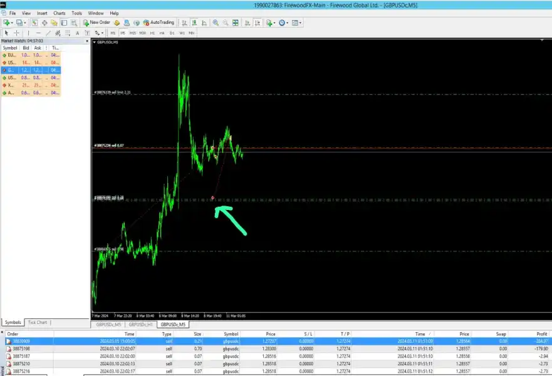This screenshot has width=552, height=376.
Task: Select the Horizontal Line drawing tool
Action: point(38,33)
